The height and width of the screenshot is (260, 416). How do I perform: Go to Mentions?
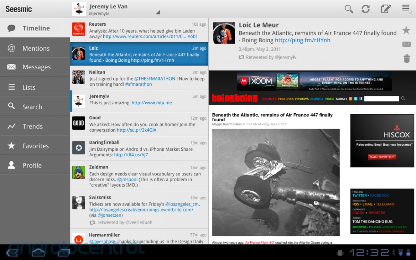coord(35,48)
